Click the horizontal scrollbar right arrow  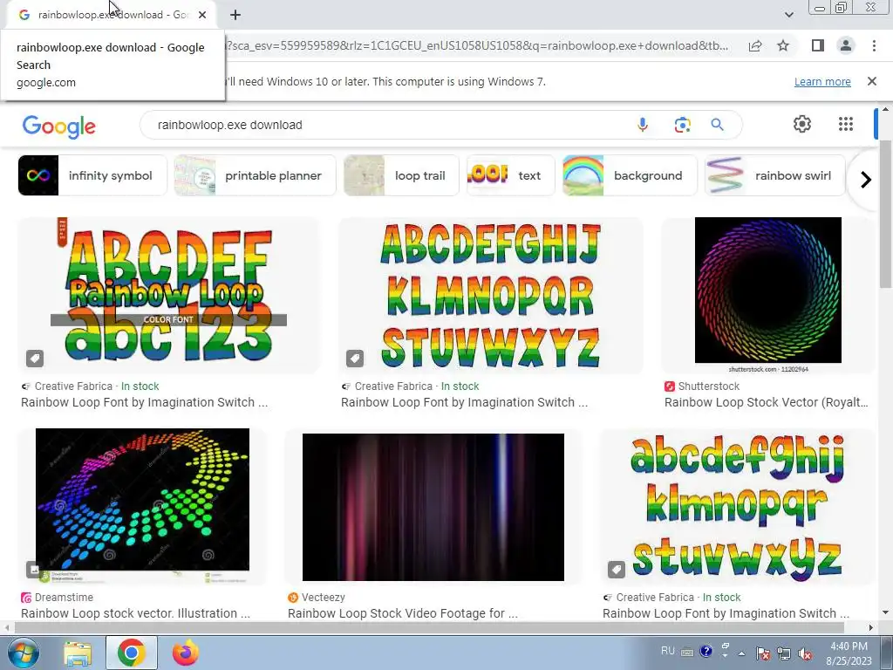point(871,627)
